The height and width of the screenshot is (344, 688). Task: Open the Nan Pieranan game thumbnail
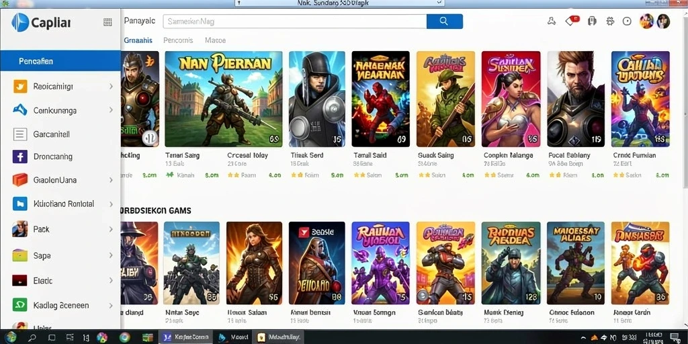pos(223,99)
